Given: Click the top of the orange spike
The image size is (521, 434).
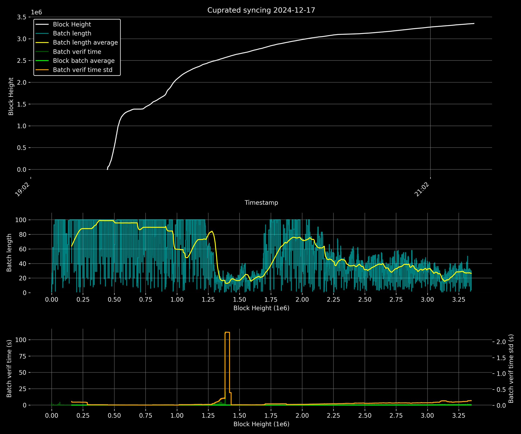Looking at the screenshot, I should point(227,332).
